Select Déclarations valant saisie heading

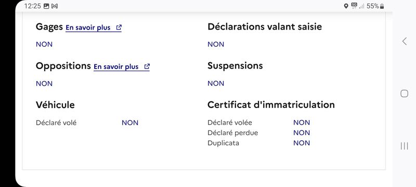pos(265,26)
